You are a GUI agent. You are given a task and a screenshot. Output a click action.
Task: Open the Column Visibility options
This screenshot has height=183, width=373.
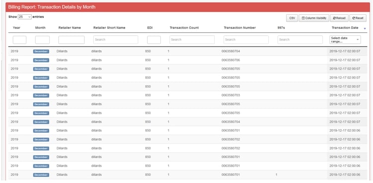(314, 18)
